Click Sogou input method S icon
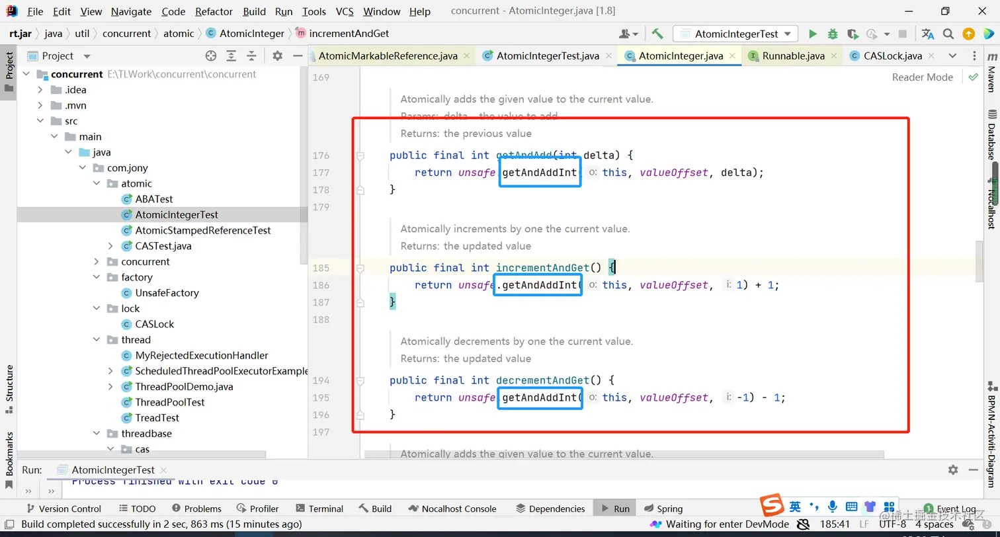This screenshot has width=1000, height=537. click(771, 506)
